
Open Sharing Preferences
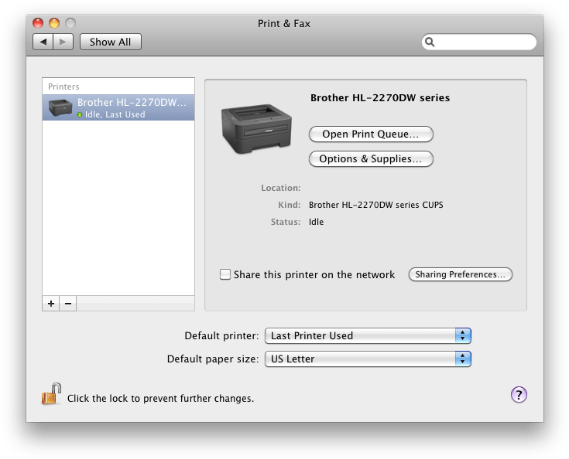point(460,274)
